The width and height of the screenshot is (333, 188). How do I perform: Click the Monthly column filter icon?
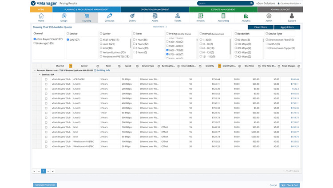click(x=220, y=66)
